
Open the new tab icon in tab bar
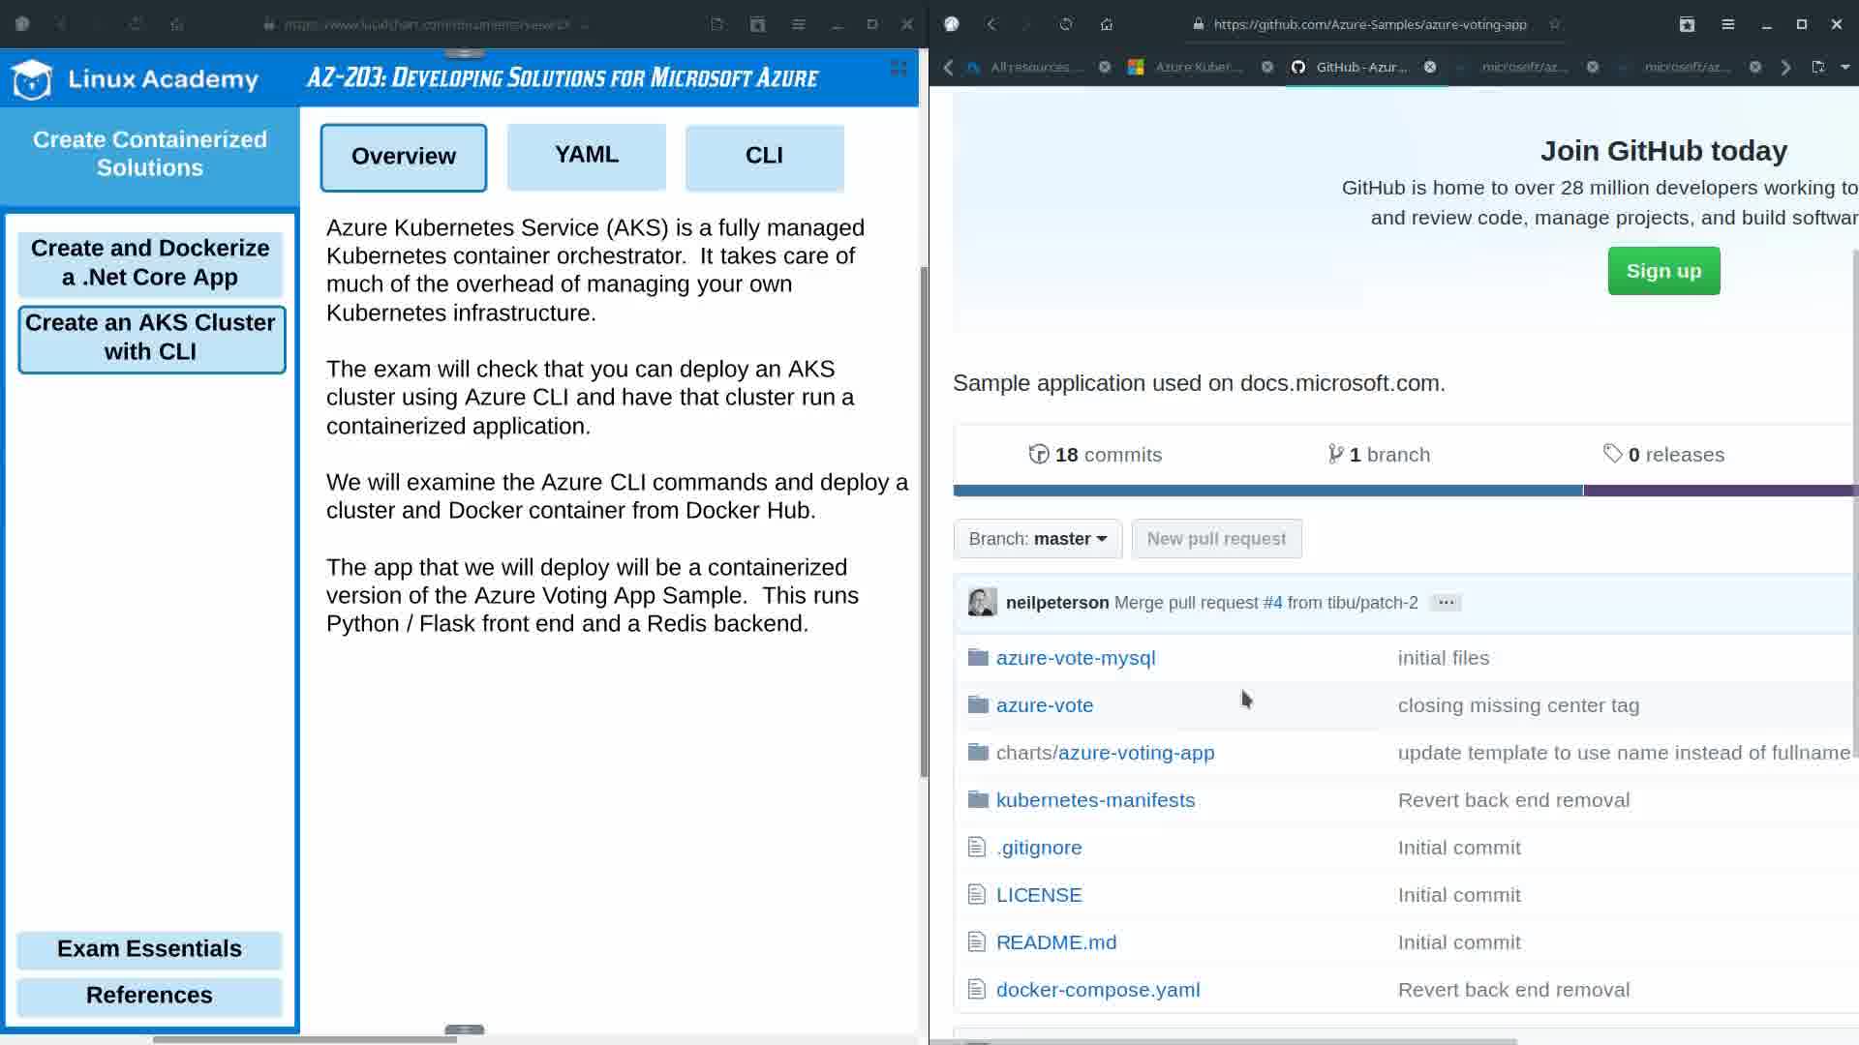pyautogui.click(x=1817, y=67)
